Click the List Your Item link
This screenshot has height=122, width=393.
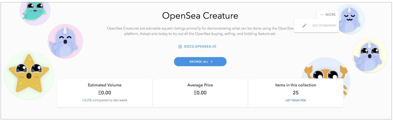tap(295, 100)
